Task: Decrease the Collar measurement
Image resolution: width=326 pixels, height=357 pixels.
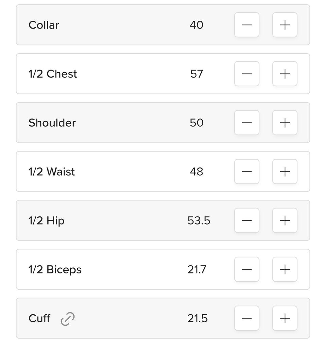Action: tap(247, 25)
